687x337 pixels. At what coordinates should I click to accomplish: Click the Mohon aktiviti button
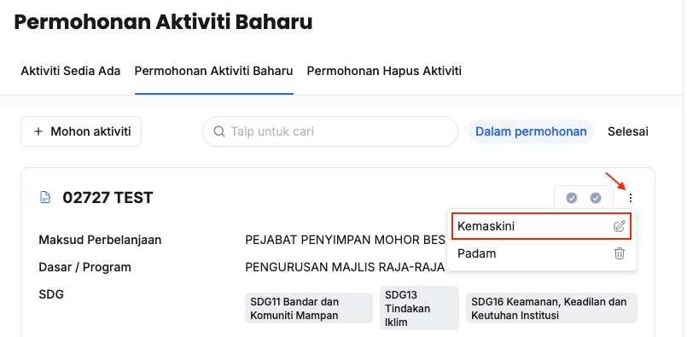(81, 131)
